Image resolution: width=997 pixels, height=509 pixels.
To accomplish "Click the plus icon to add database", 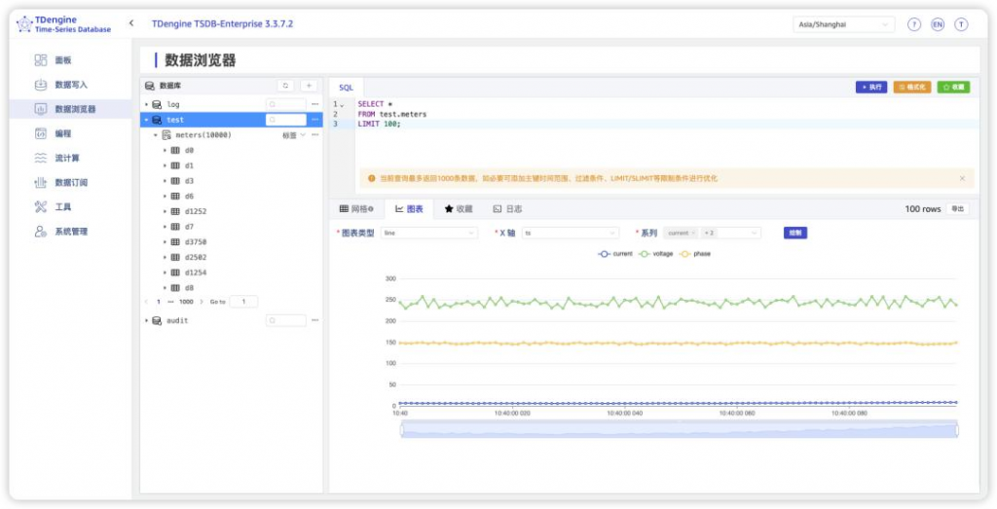I will (x=308, y=86).
